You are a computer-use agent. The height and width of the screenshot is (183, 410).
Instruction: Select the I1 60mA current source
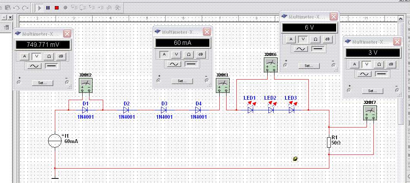click(x=55, y=141)
